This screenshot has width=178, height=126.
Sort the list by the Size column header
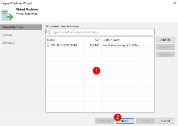pyautogui.click(x=92, y=40)
